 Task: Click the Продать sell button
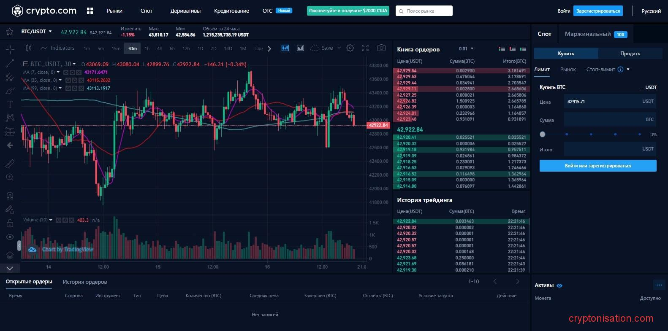click(x=630, y=54)
